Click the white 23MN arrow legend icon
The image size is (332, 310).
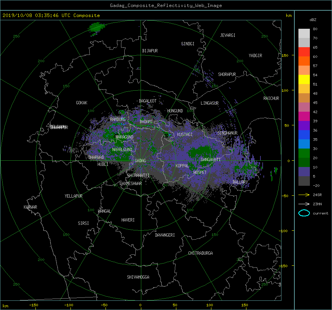(x=304, y=204)
